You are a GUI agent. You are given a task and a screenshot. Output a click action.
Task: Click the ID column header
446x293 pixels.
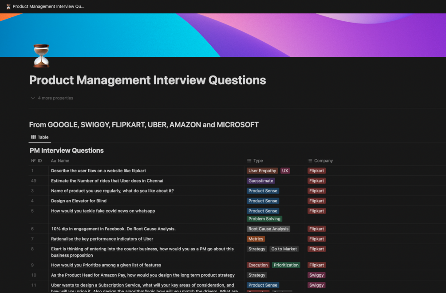[x=36, y=161]
